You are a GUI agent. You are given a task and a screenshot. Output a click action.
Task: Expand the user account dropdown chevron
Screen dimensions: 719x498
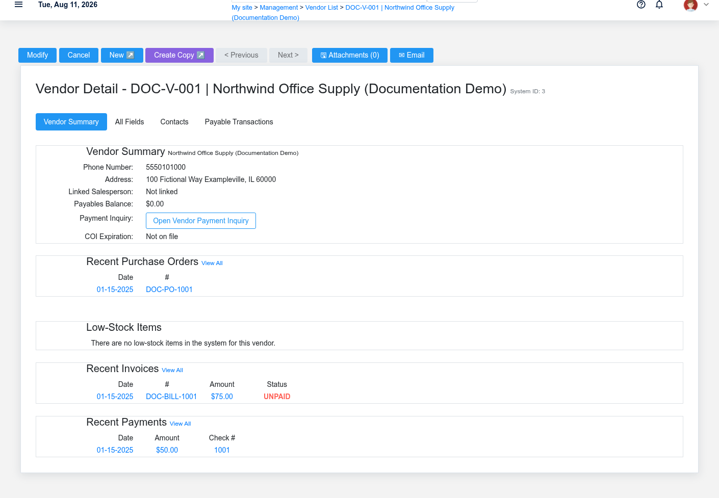(706, 5)
